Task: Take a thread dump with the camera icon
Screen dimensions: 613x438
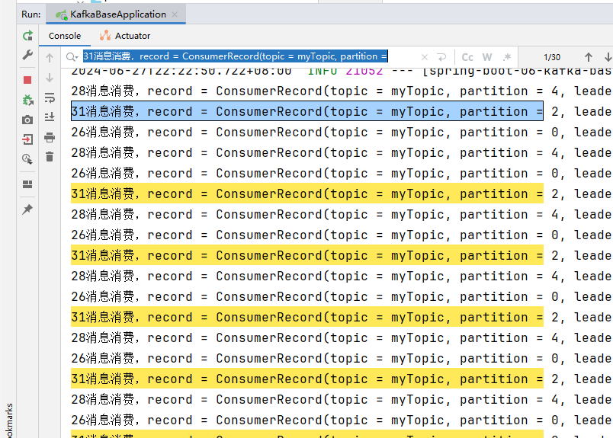Action: [27, 120]
